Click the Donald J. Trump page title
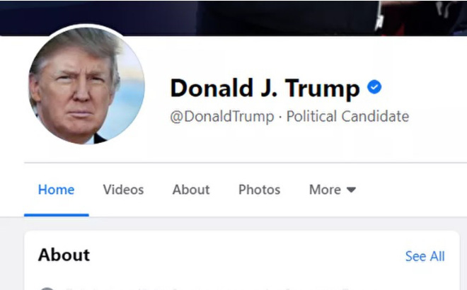 pyautogui.click(x=265, y=88)
